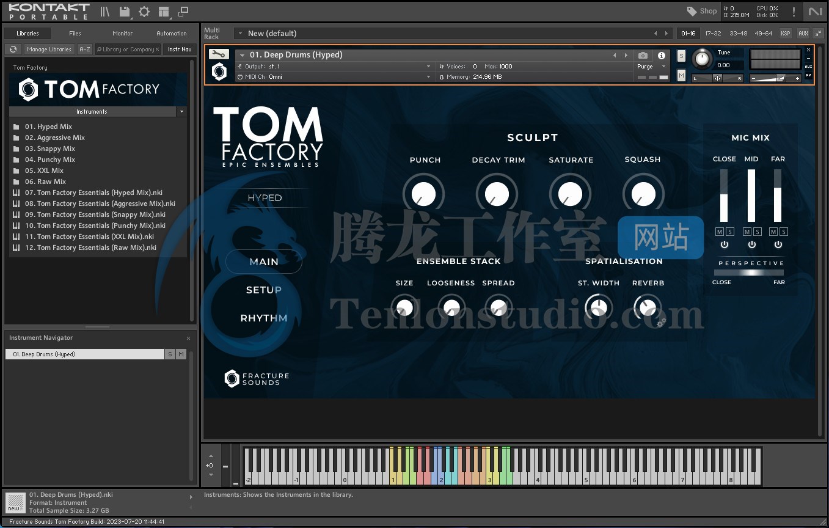Click the SPREAD knob
The height and width of the screenshot is (528, 829).
498,307
